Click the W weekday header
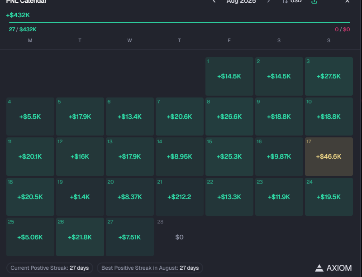 [x=129, y=40]
